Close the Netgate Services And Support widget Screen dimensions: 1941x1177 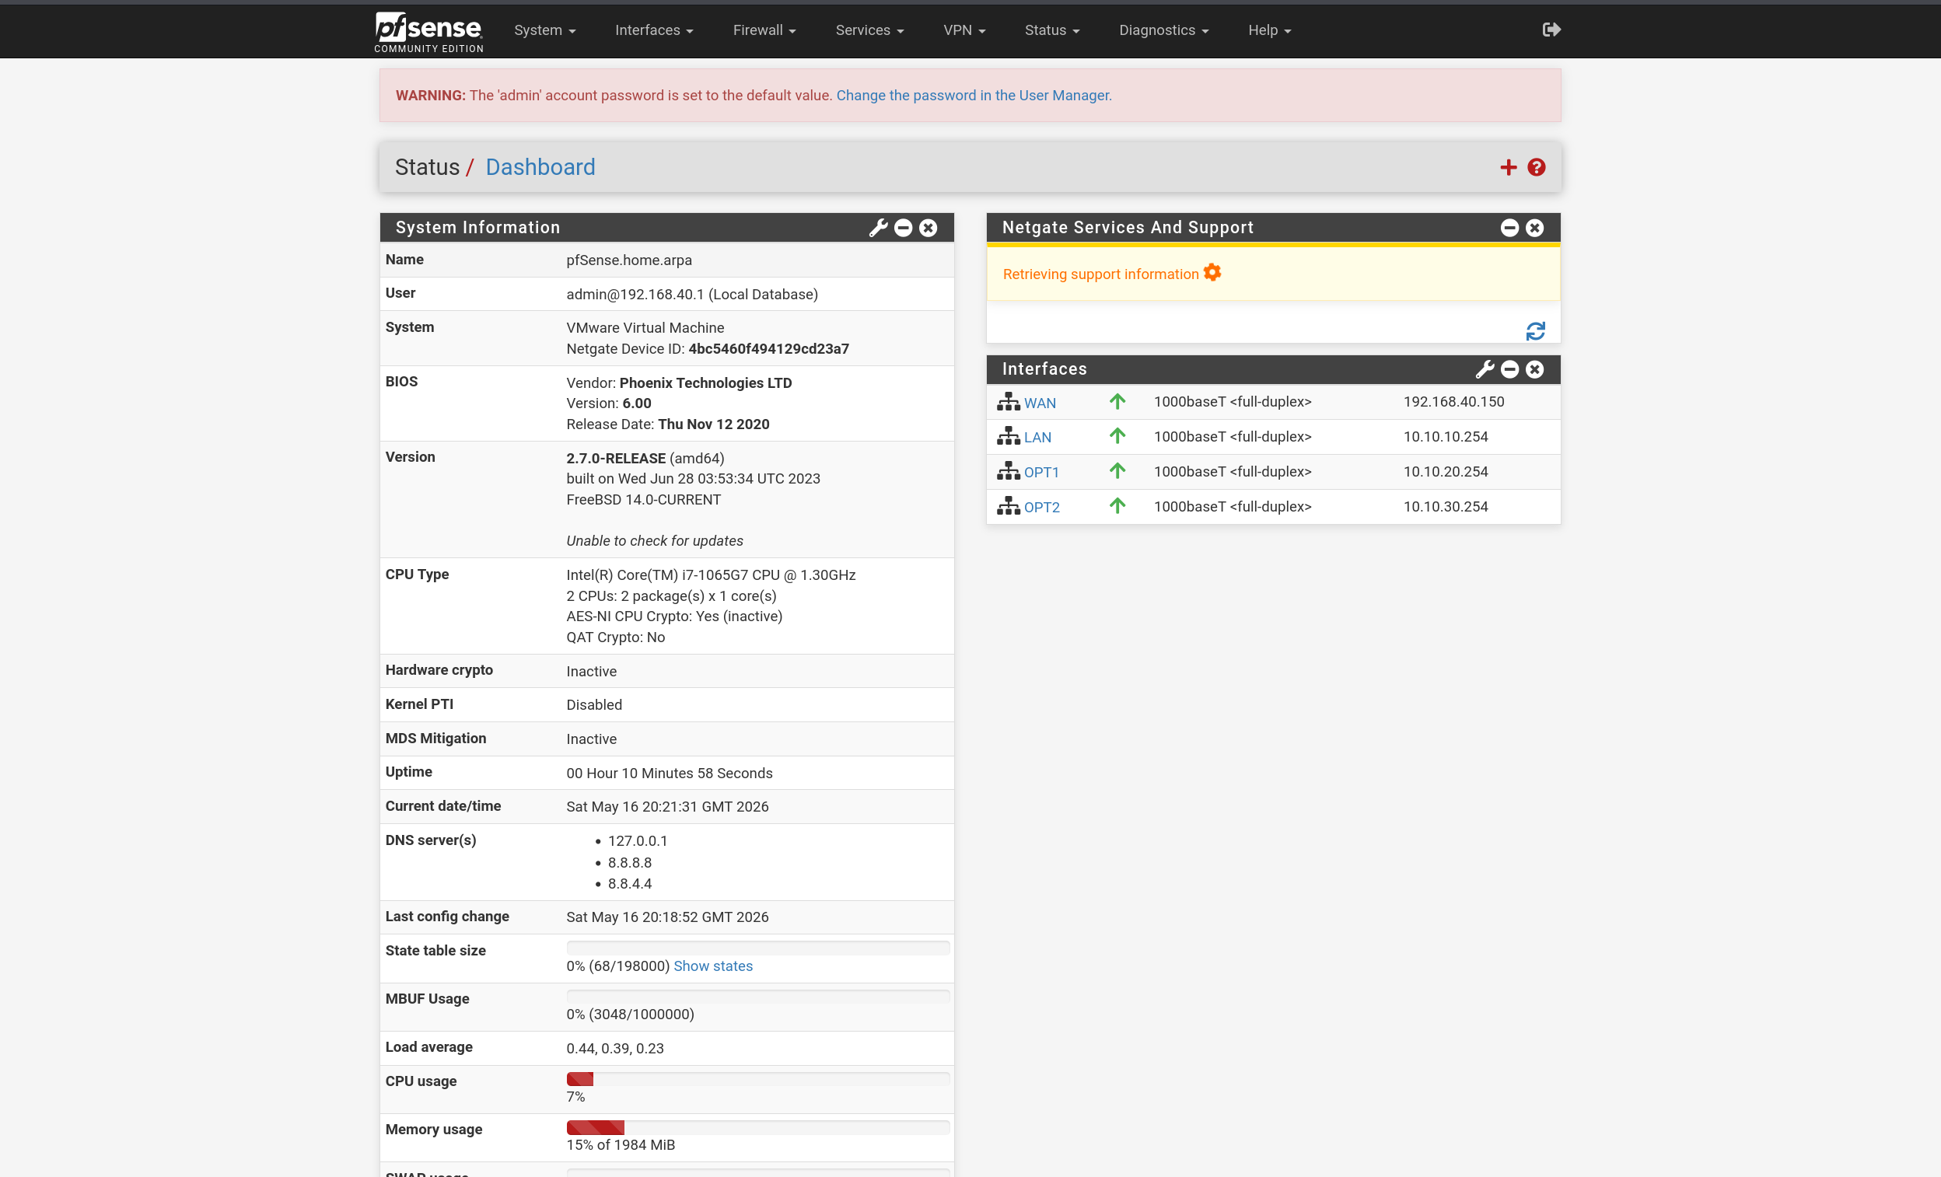point(1534,228)
